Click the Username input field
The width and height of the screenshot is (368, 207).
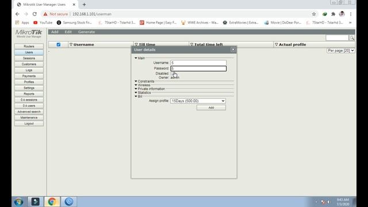pos(198,63)
